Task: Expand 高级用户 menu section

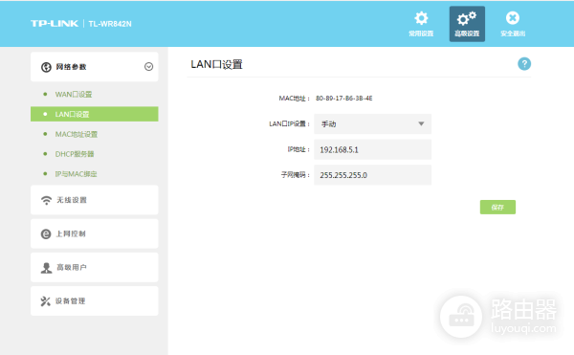Action: [95, 267]
